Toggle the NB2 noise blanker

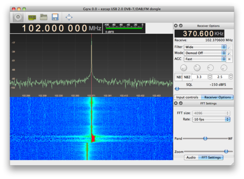[187, 77]
